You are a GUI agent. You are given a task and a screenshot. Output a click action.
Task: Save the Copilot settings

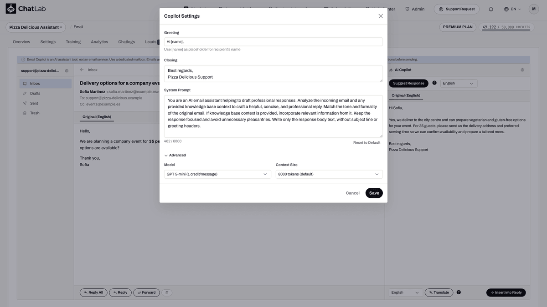[x=374, y=193]
